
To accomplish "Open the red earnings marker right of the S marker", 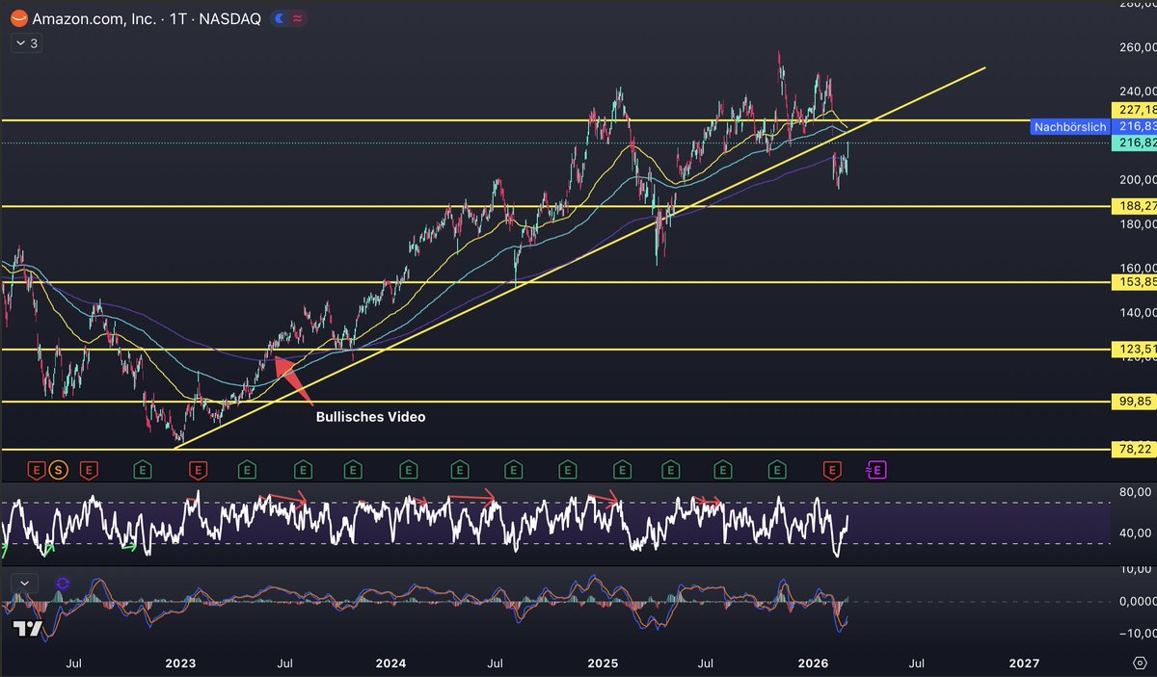I will point(88,470).
